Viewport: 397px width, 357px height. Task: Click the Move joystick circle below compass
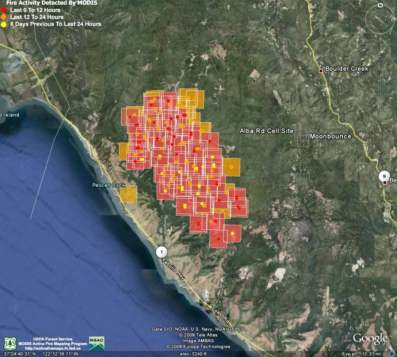(x=380, y=49)
